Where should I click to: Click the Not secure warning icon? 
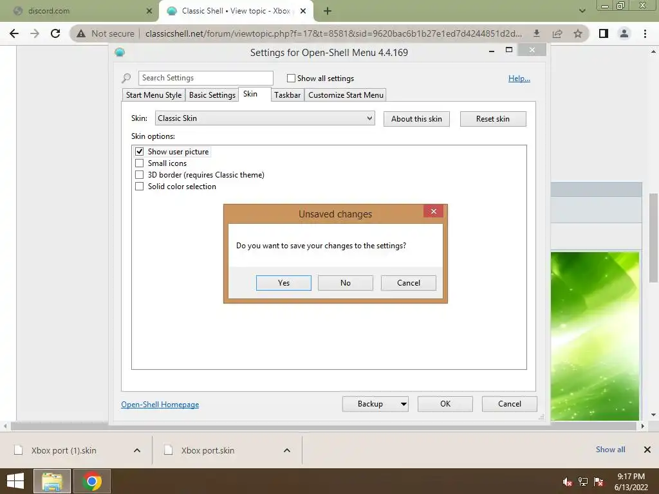81,33
